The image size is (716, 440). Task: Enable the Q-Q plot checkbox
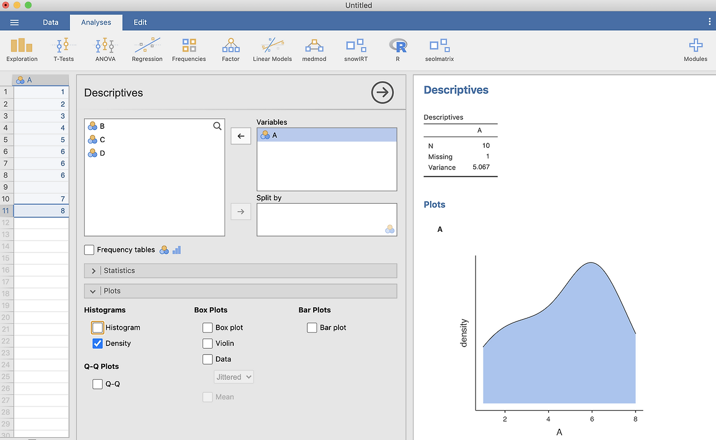pos(97,384)
